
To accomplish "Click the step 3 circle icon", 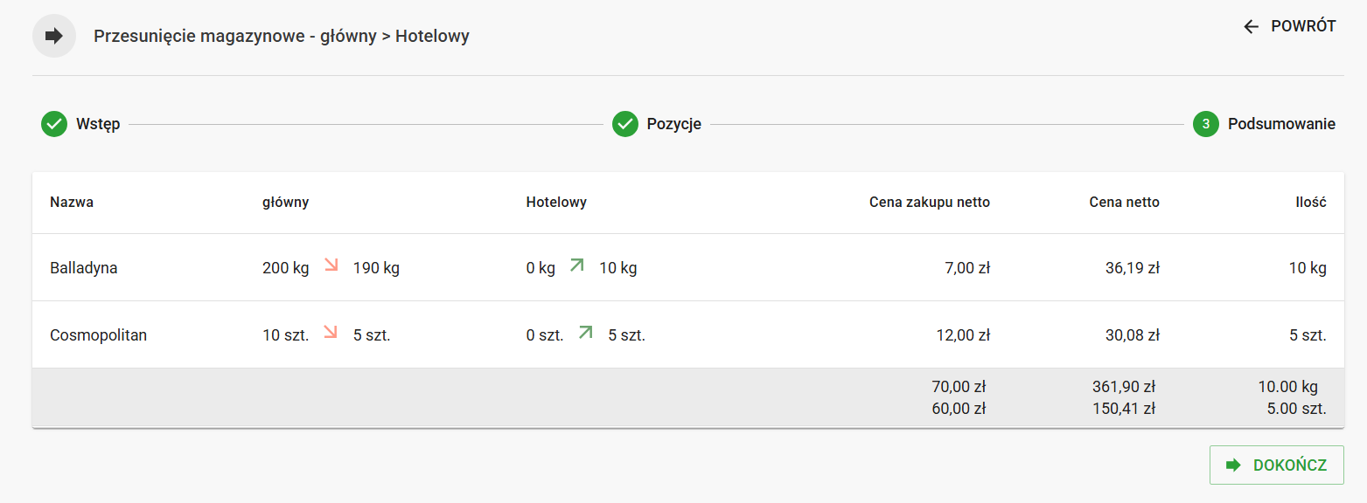I will [x=1206, y=124].
